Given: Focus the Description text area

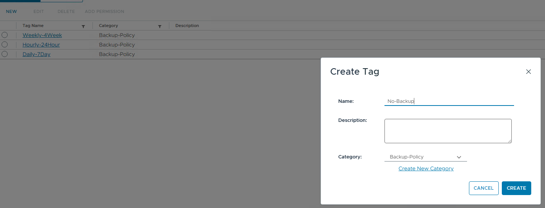Looking at the screenshot, I should 448,131.
